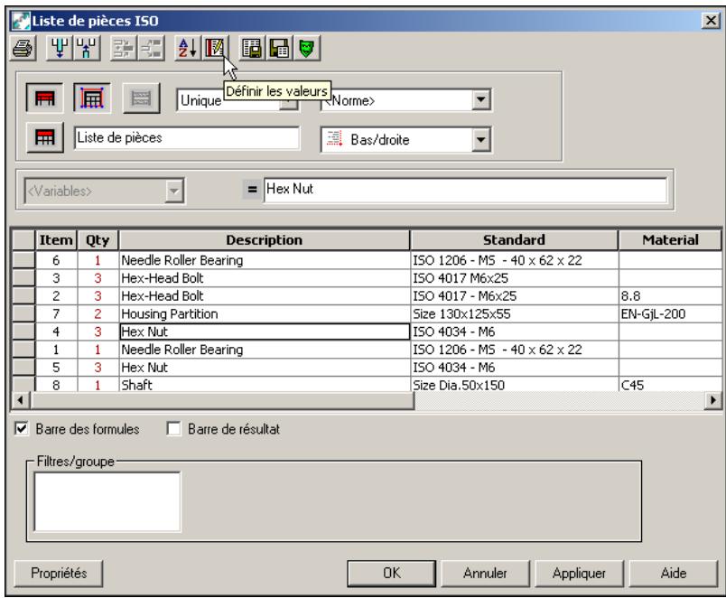Image resolution: width=726 pixels, height=598 pixels.
Task: Open the Bas/droite position dropdown
Action: (481, 139)
